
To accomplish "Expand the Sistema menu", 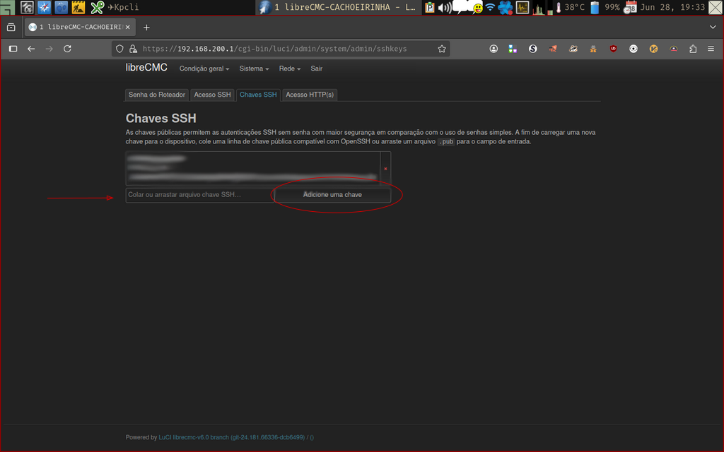I will (x=254, y=69).
